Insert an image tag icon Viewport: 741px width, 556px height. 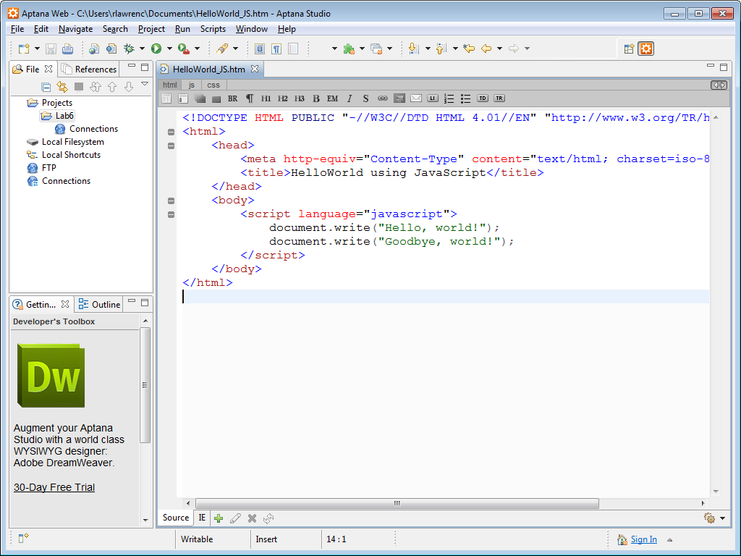(x=399, y=98)
